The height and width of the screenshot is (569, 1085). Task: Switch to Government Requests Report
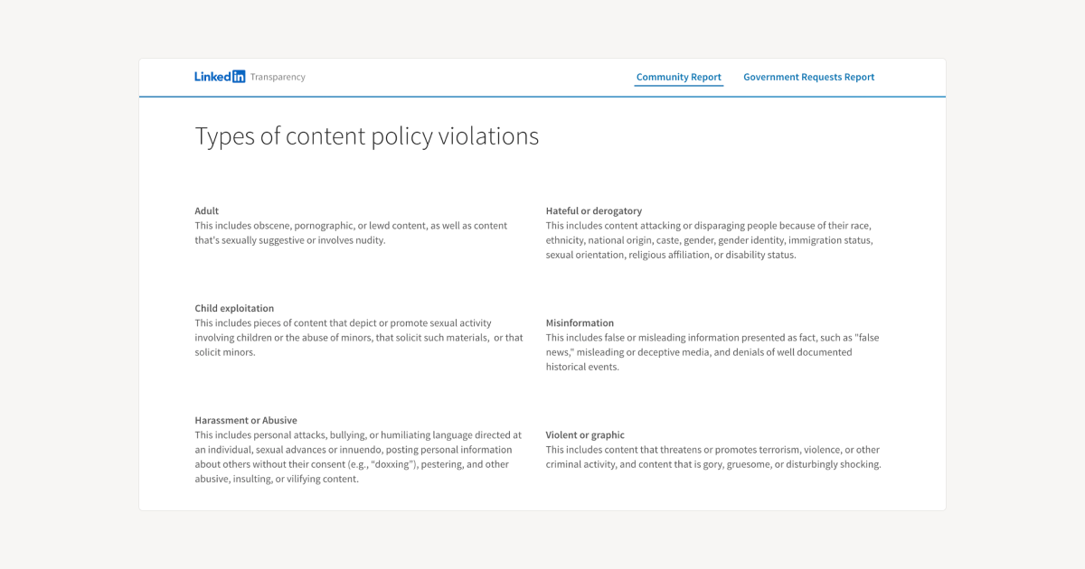pyautogui.click(x=808, y=77)
